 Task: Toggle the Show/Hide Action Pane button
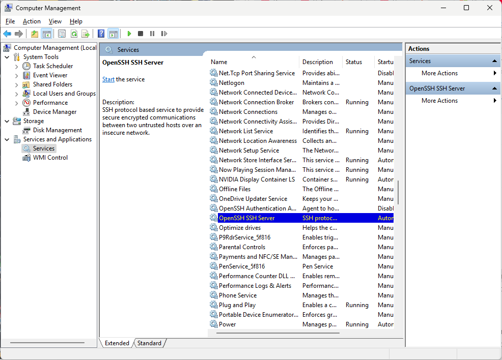point(113,34)
